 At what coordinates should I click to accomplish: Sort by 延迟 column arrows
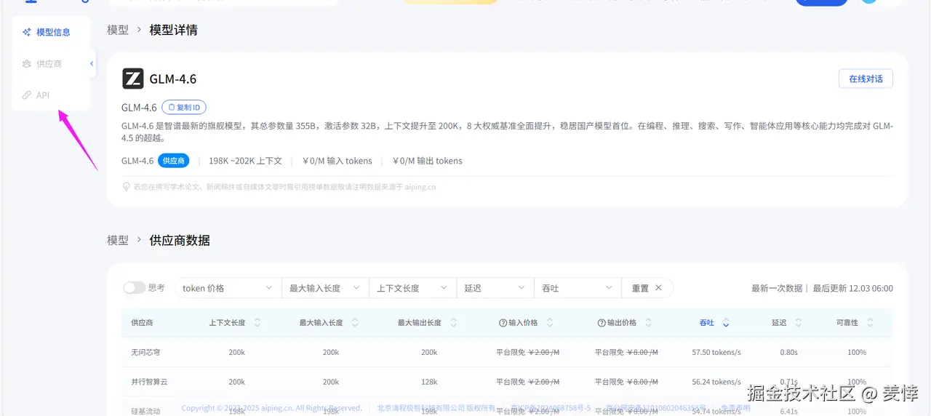[x=798, y=323]
